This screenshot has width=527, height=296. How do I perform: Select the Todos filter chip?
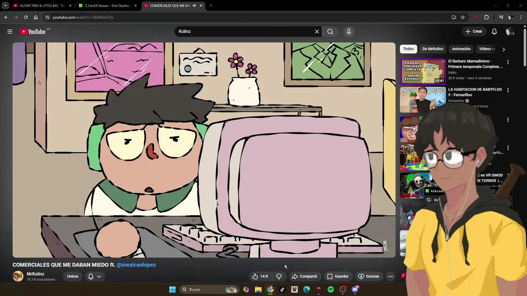point(408,49)
